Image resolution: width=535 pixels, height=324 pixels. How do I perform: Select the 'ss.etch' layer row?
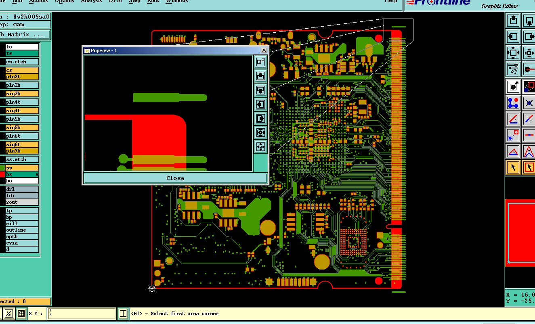click(x=22, y=159)
